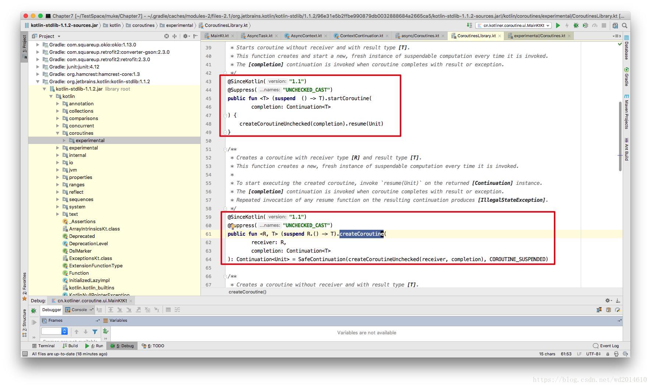The width and height of the screenshot is (651, 387).
Task: Open UTF-8 encoding selector in status bar
Action: coord(593,354)
